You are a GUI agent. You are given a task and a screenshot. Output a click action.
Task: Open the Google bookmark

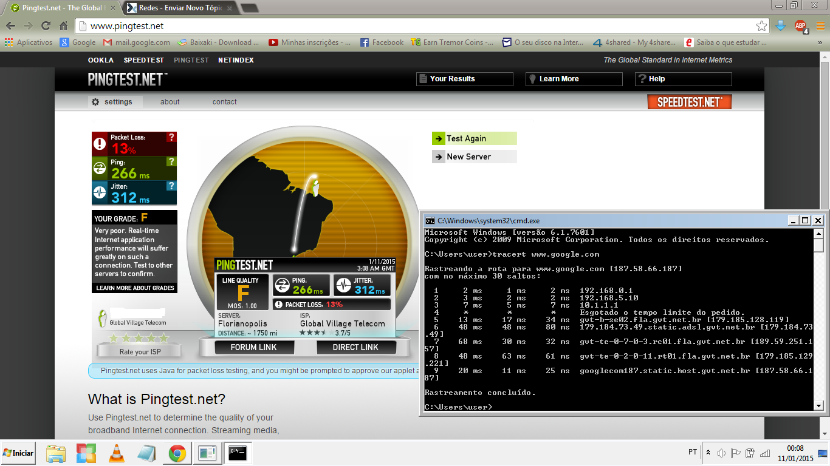(x=78, y=42)
